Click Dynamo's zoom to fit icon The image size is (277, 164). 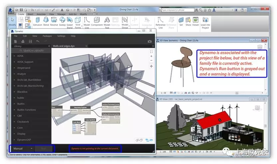point(151,52)
